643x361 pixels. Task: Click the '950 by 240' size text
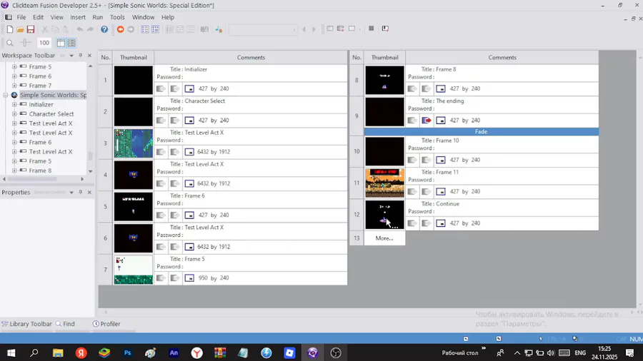[214, 278]
